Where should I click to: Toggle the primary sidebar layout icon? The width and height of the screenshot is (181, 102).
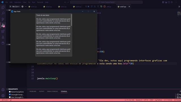pyautogui.click(x=163, y=2)
